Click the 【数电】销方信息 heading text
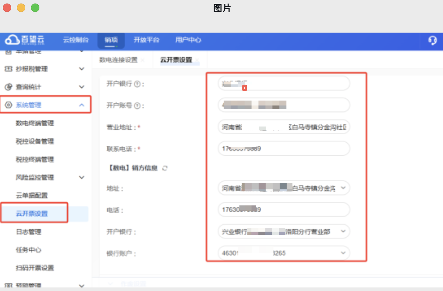 pyautogui.click(x=132, y=168)
